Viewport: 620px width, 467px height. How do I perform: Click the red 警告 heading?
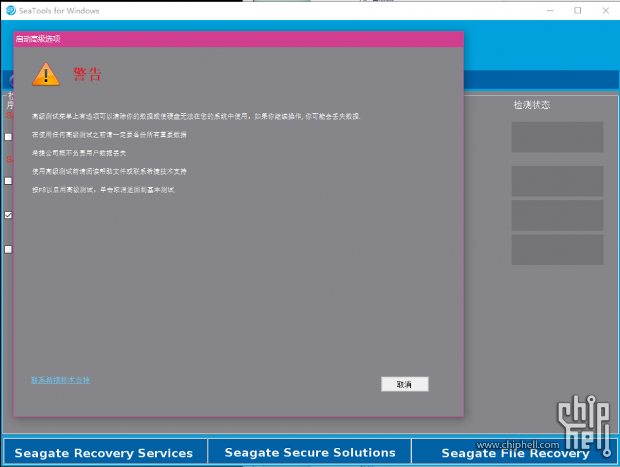87,74
